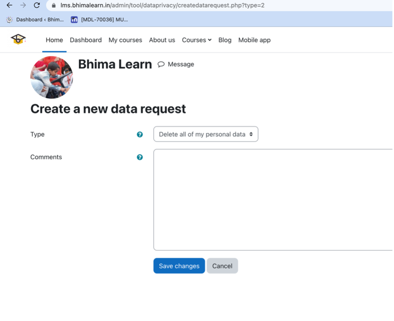The width and height of the screenshot is (394, 321).
Task: Click the Save changes button
Action: (x=179, y=266)
